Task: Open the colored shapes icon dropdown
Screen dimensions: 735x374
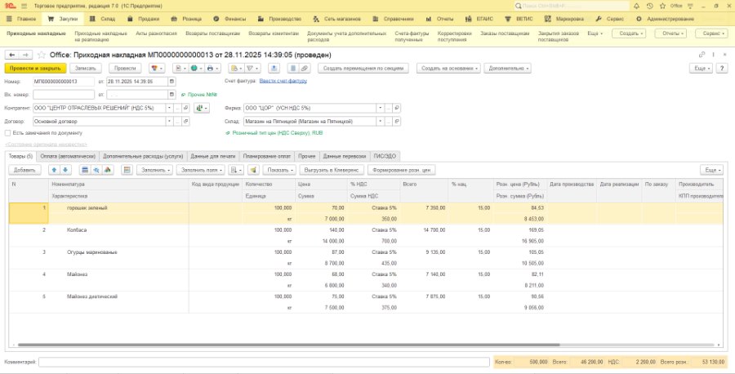Action: (157, 69)
